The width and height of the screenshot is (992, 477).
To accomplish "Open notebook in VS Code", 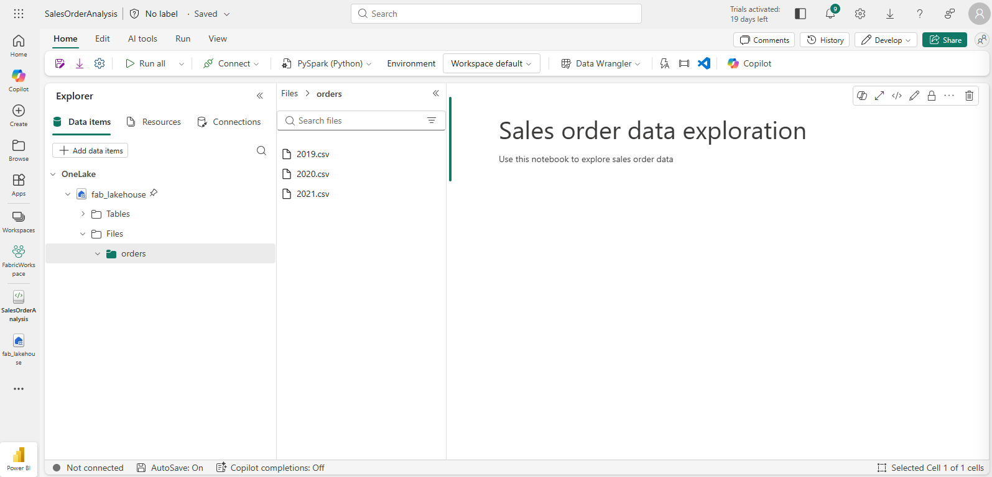I will click(704, 63).
